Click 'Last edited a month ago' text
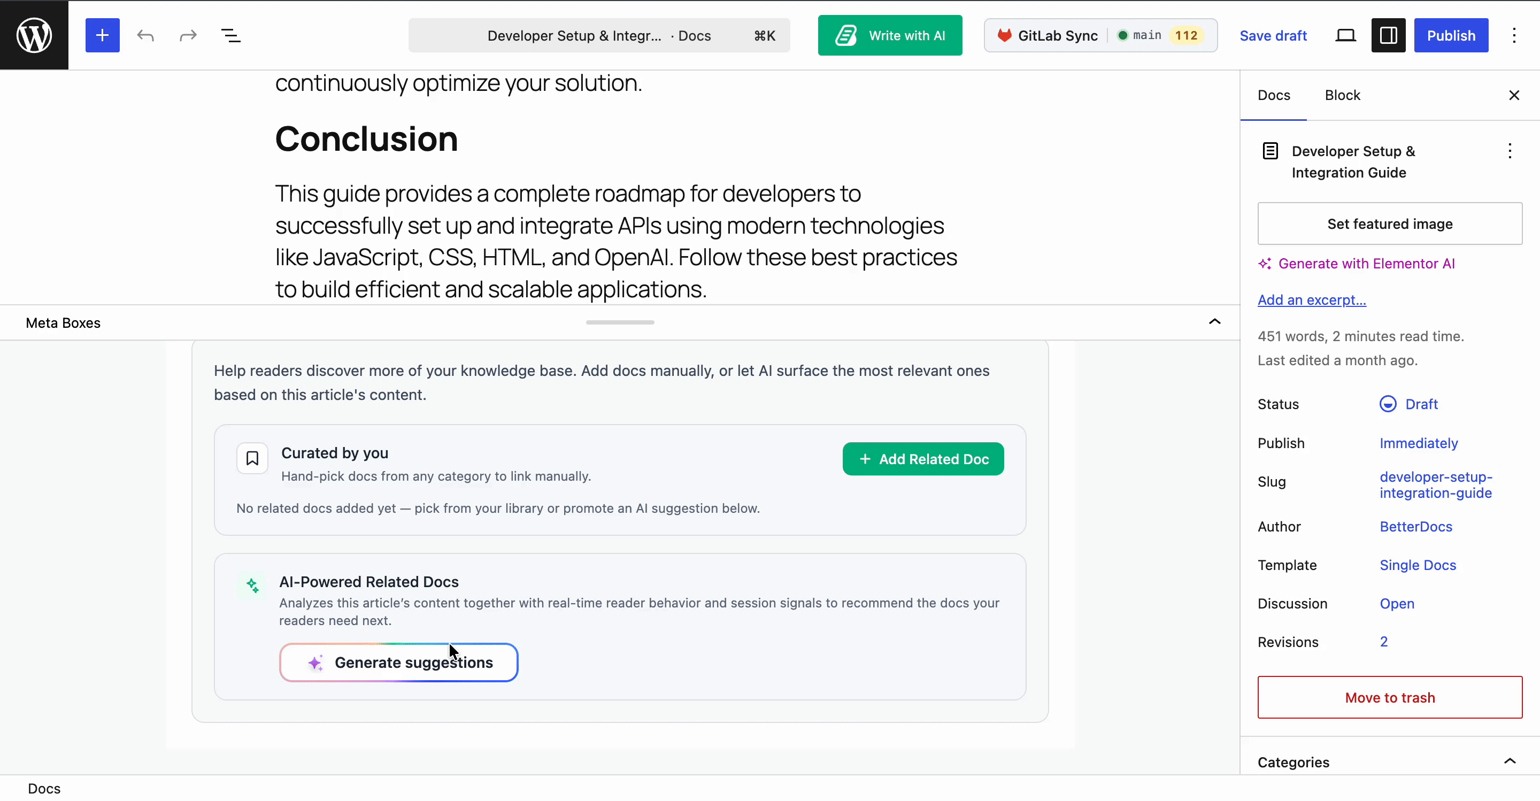This screenshot has height=801, width=1540. (x=1337, y=360)
